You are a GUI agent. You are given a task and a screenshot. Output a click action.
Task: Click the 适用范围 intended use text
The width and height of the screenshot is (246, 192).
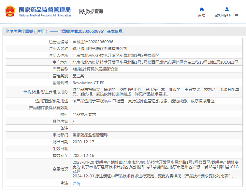145,101
